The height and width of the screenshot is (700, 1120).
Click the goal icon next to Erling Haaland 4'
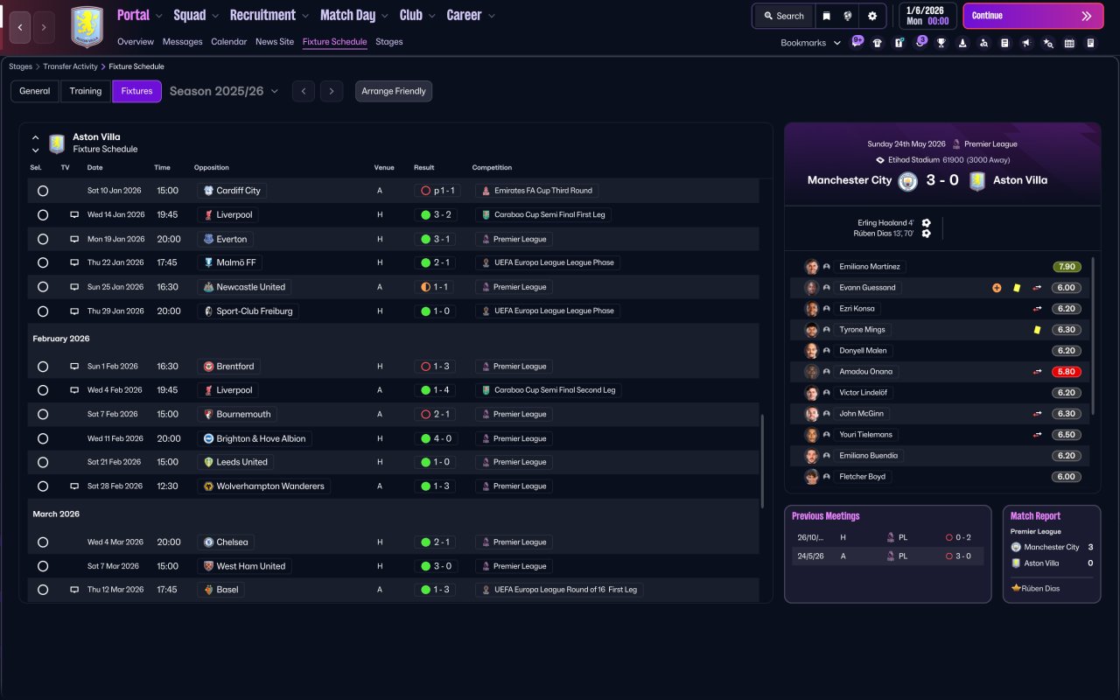[x=926, y=223]
